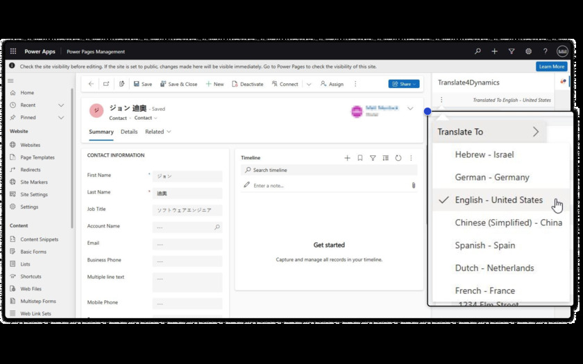Click the info icon in the notification bar

coord(12,66)
